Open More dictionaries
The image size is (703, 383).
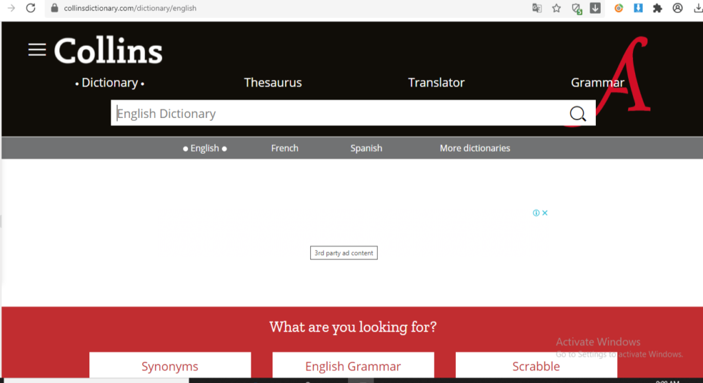click(x=475, y=148)
